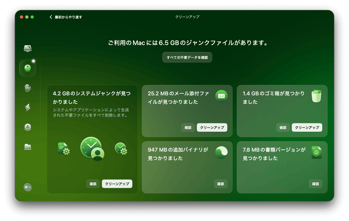Click the 25.2 MB のメール添付ファイル heading

(x=178, y=97)
